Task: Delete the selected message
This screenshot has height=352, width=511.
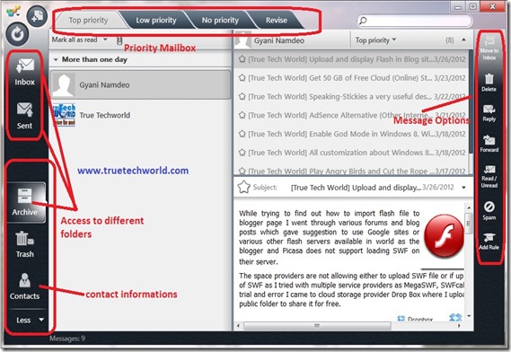Action: point(489,83)
